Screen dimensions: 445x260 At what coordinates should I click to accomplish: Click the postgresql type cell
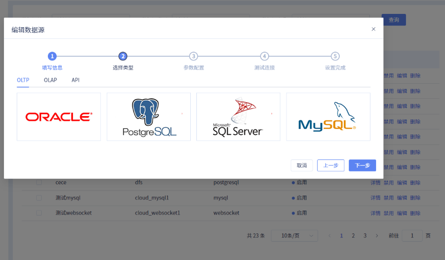pyautogui.click(x=226, y=182)
